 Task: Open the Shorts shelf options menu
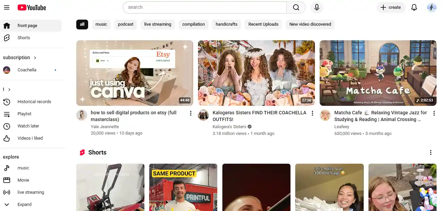point(431,153)
